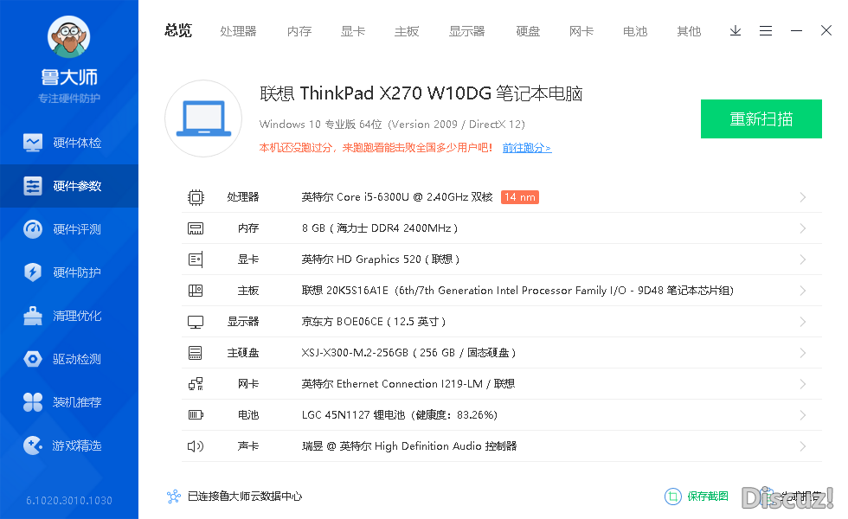Open 驱动检测 driver detection icon
Viewport: 848px width, 519px height.
point(33,359)
